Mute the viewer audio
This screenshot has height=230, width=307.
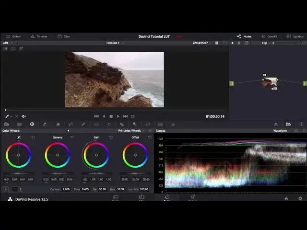point(24,116)
